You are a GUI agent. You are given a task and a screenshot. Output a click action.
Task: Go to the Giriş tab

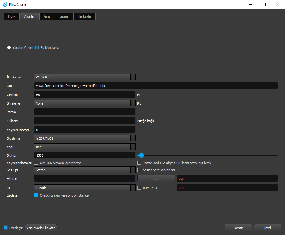[47, 16]
